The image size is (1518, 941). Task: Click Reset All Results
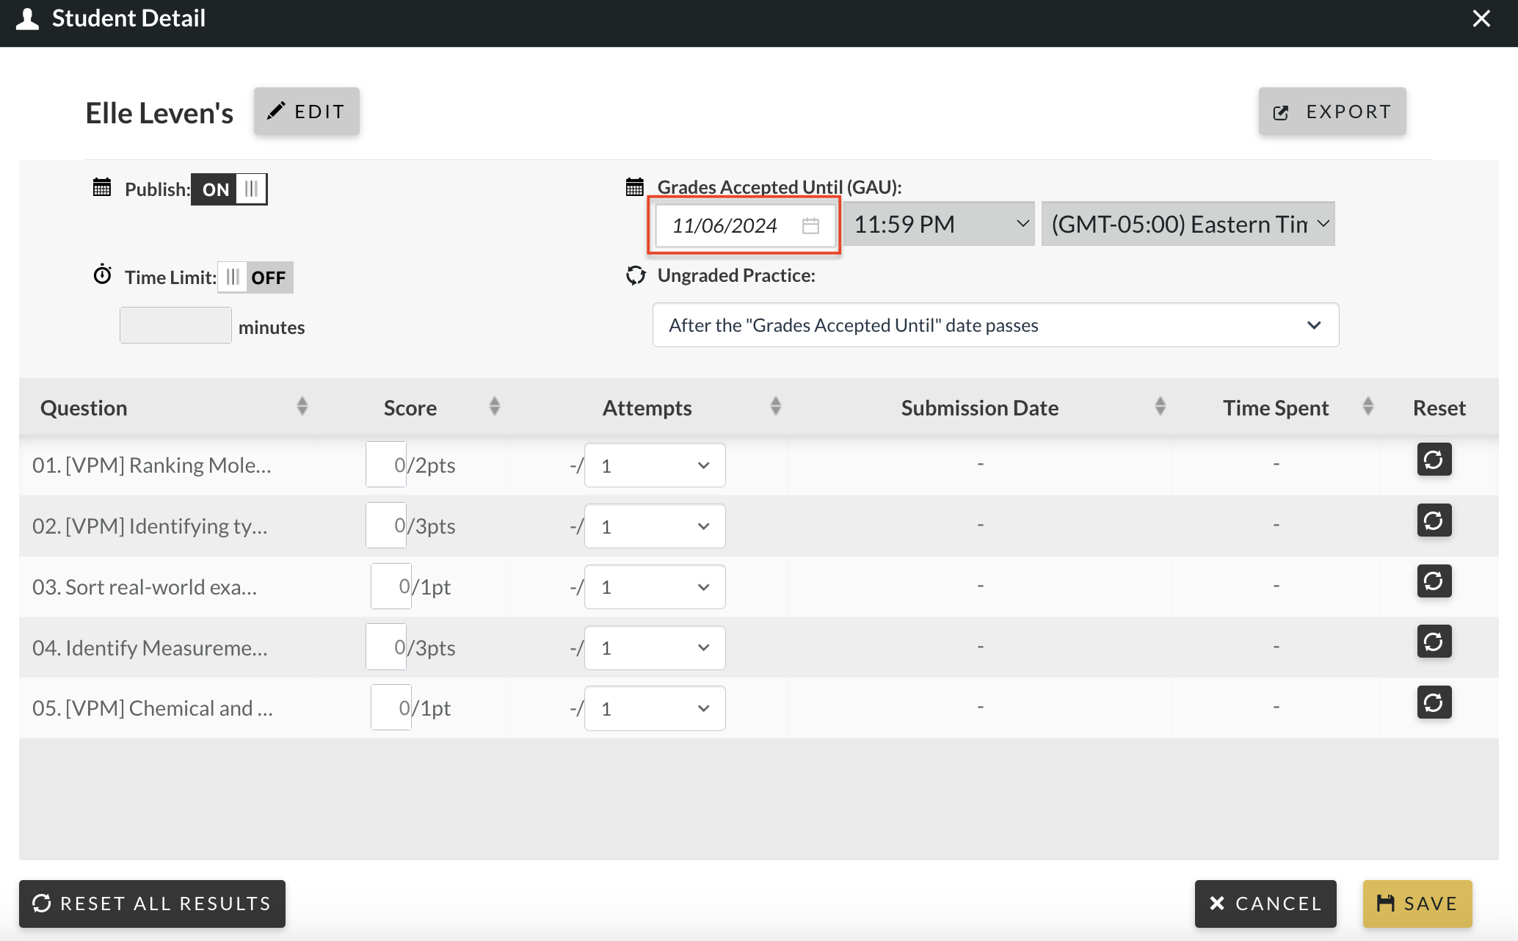pos(152,904)
